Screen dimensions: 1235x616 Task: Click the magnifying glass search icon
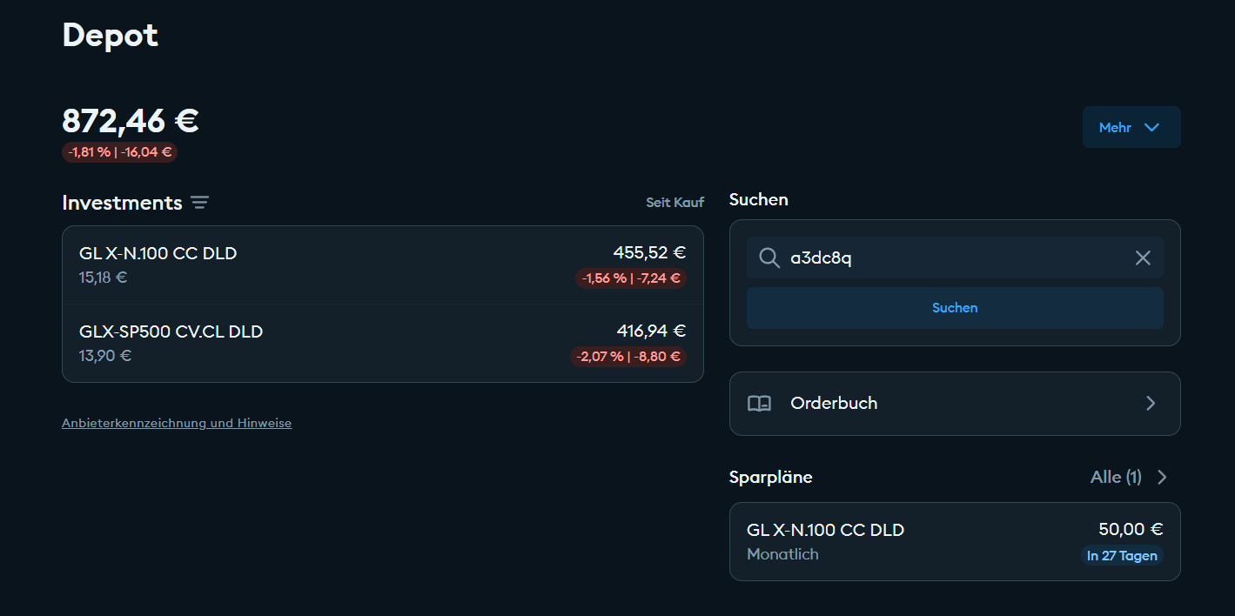(769, 258)
